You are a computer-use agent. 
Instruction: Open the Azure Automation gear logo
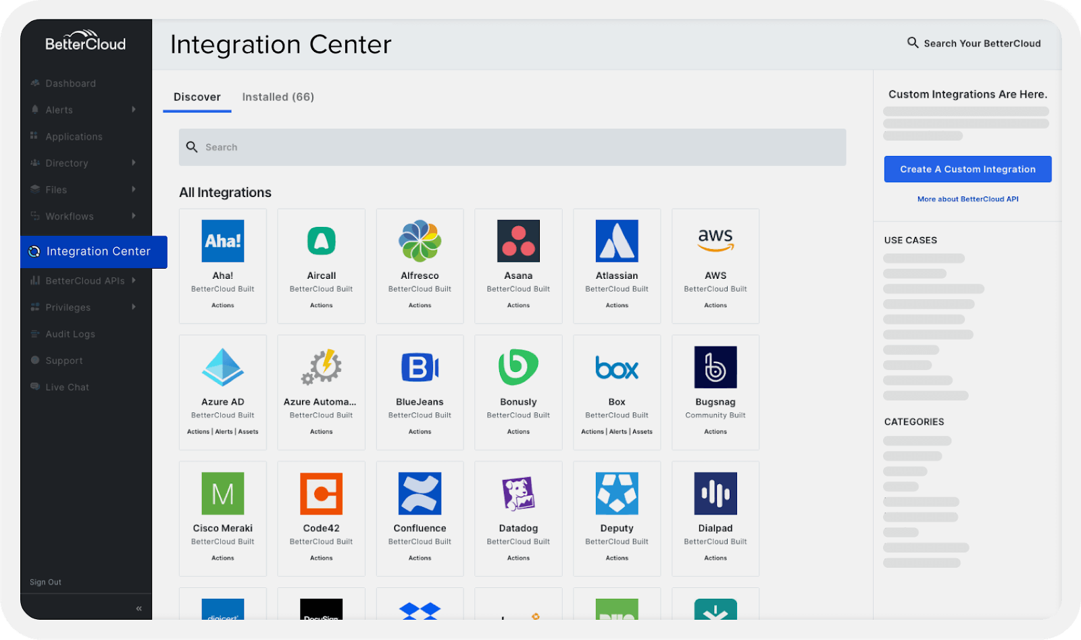(x=322, y=367)
